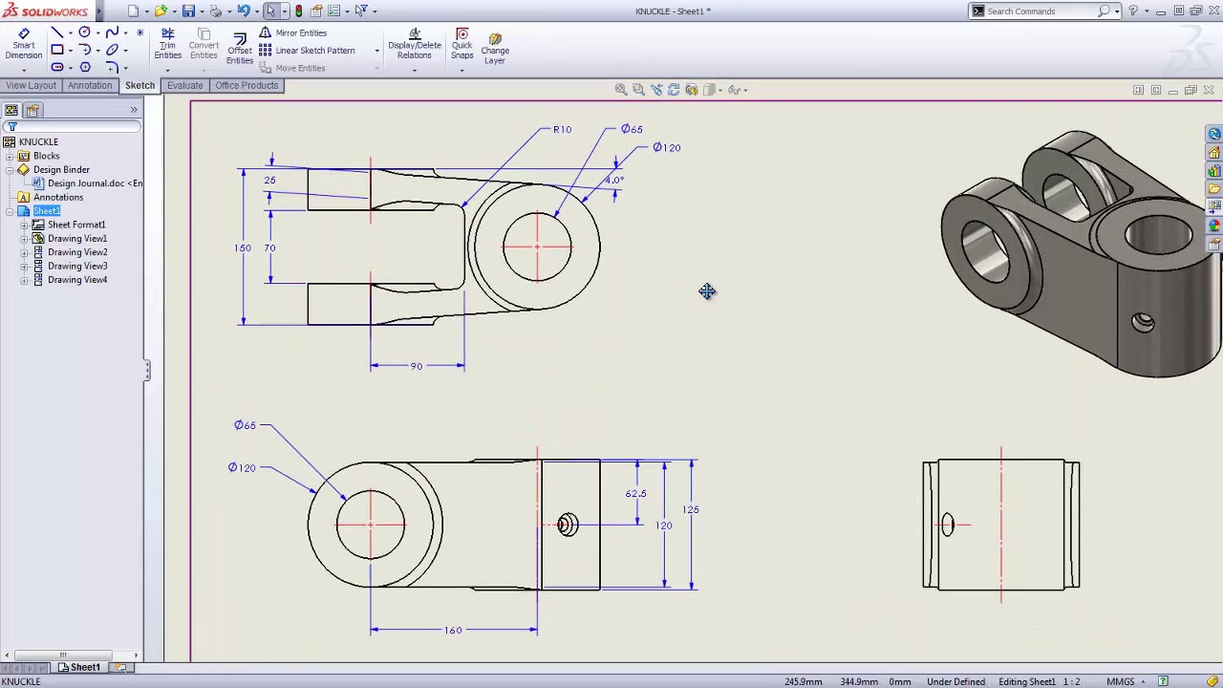Click the Zoom to Fit magnifier icon
Image resolution: width=1223 pixels, height=688 pixels.
[621, 90]
